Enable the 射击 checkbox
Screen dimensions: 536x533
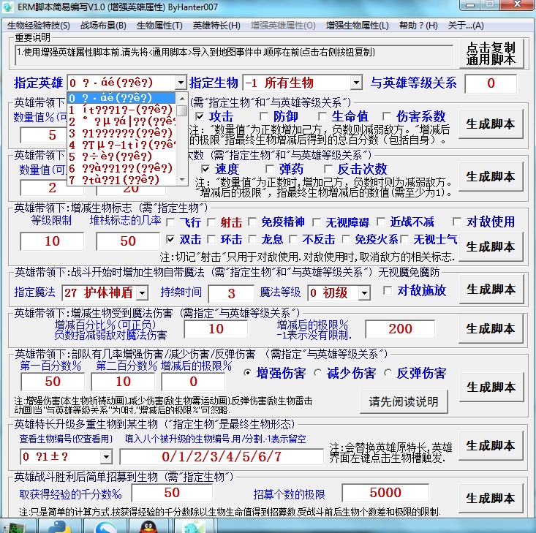[x=211, y=222]
